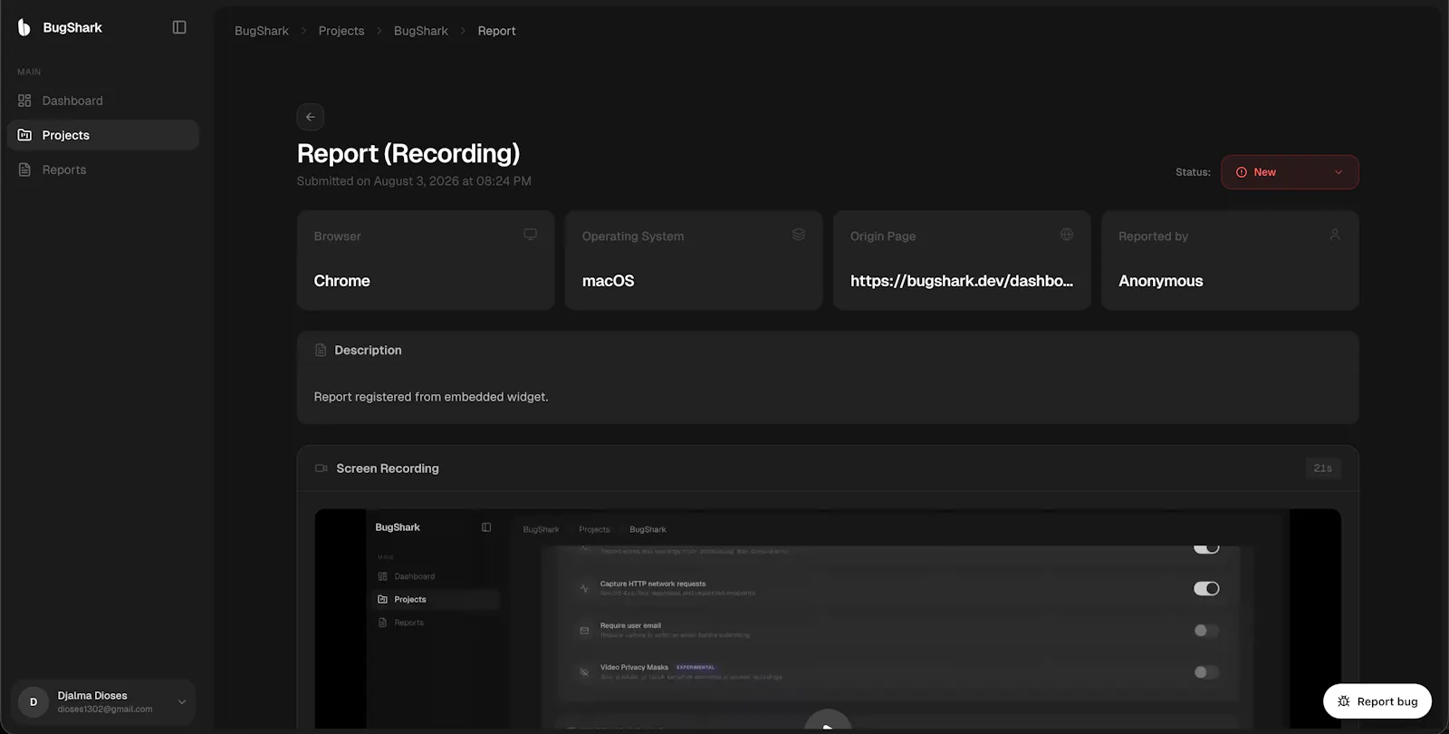Open Dashboard from the sidebar
This screenshot has height=734, width=1449.
point(103,101)
